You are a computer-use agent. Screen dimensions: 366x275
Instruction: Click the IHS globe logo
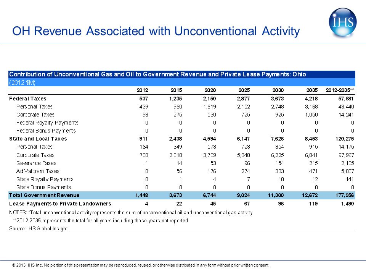[343, 23]
